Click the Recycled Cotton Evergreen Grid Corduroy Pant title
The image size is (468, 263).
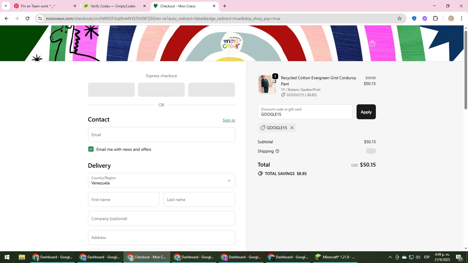pyautogui.click(x=319, y=81)
